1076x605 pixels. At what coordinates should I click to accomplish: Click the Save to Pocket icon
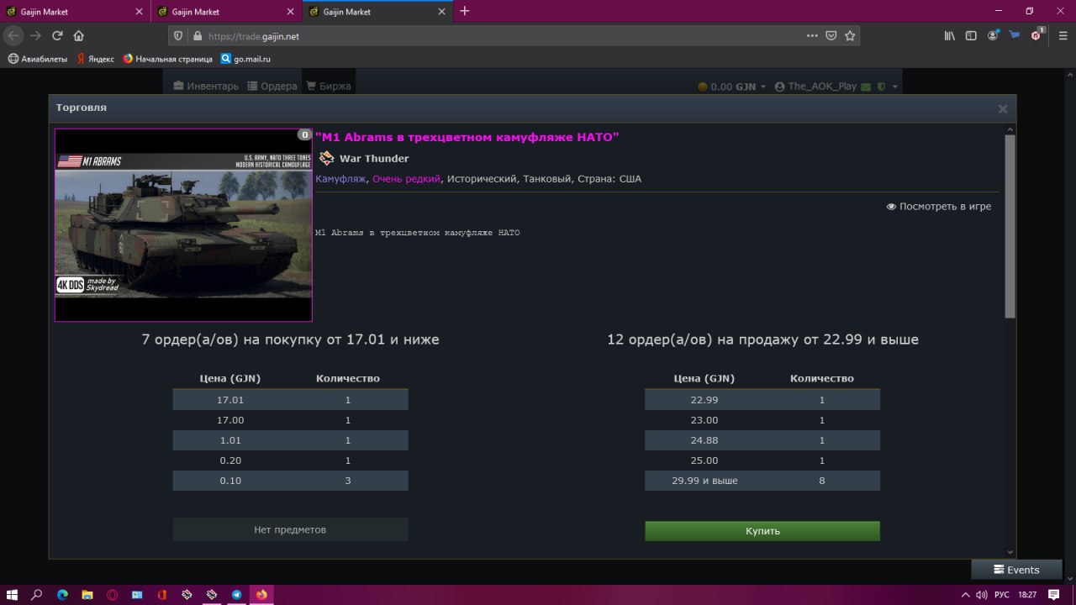[831, 36]
